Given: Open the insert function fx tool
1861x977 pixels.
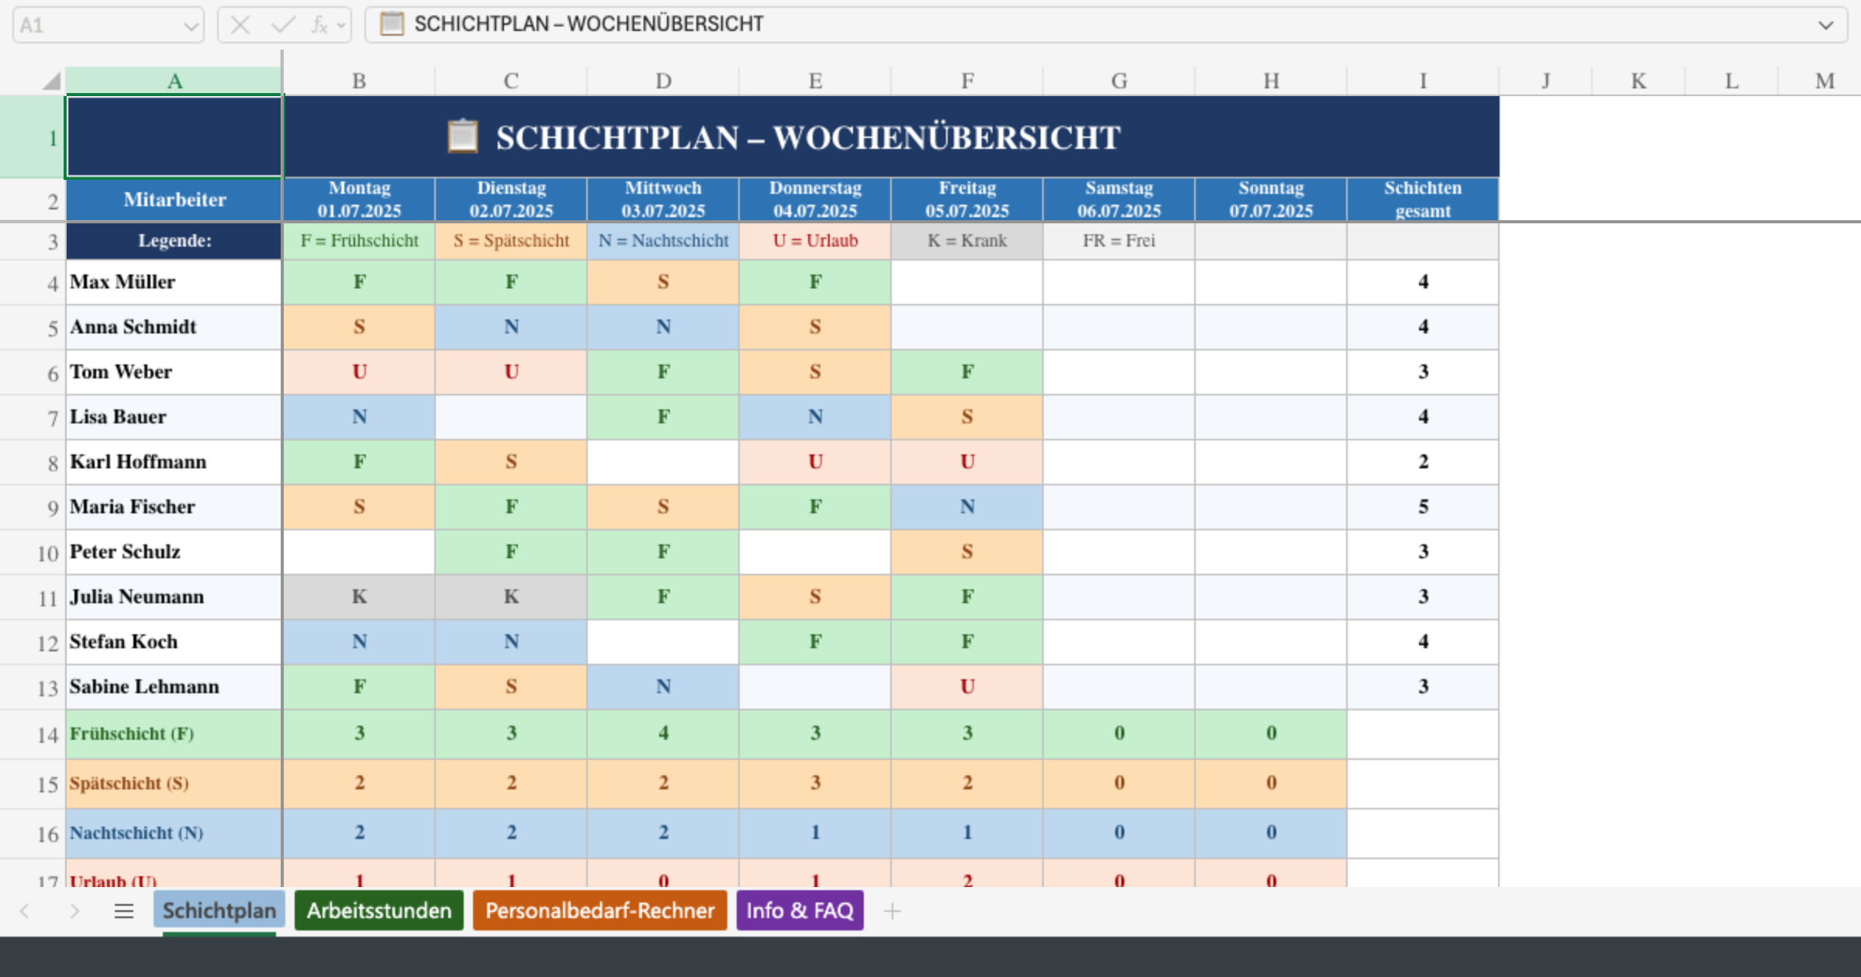Looking at the screenshot, I should [320, 24].
